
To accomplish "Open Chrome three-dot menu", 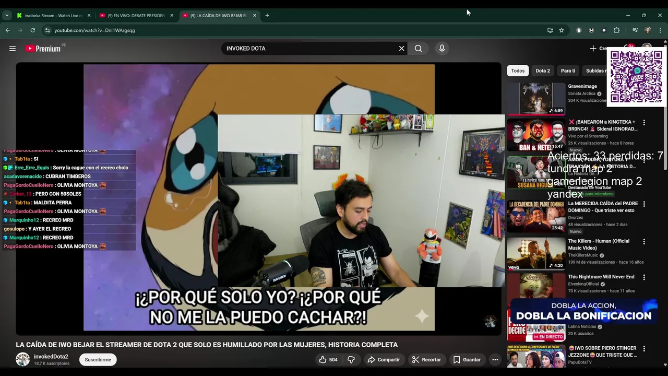I will click(x=660, y=30).
